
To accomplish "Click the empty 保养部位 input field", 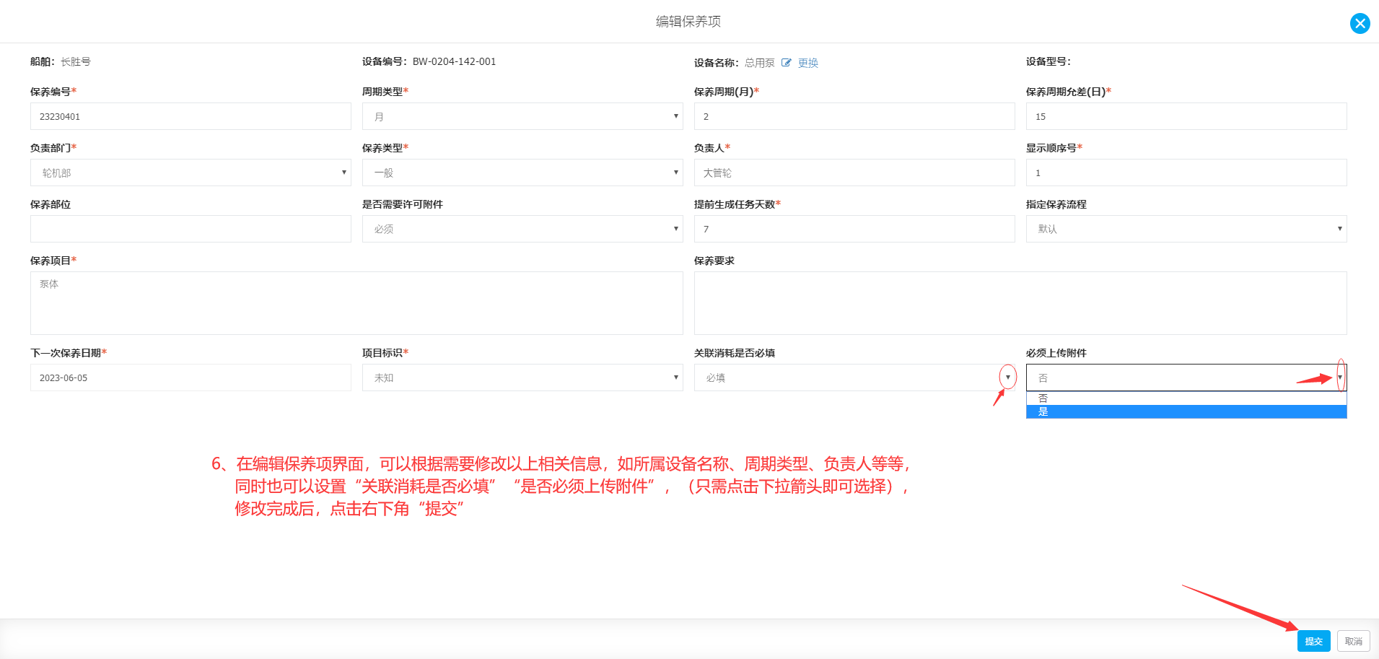I will coord(191,229).
